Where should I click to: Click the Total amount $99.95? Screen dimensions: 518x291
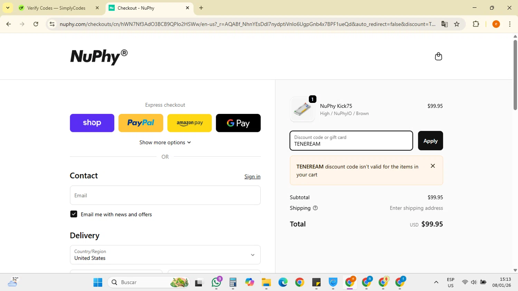(432, 224)
